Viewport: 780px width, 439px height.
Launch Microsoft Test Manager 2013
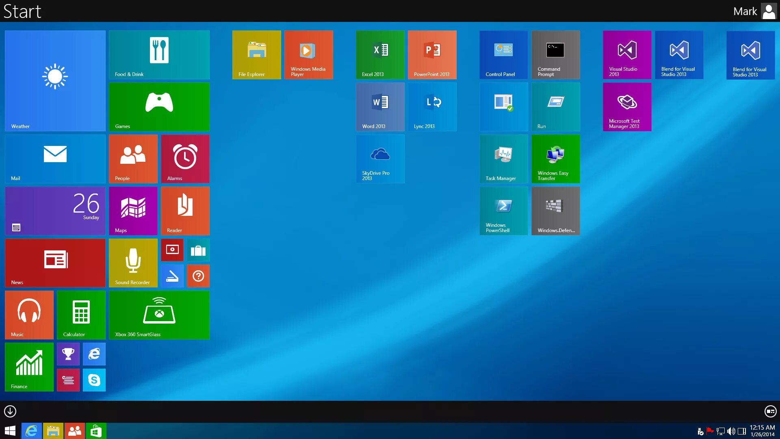627,106
